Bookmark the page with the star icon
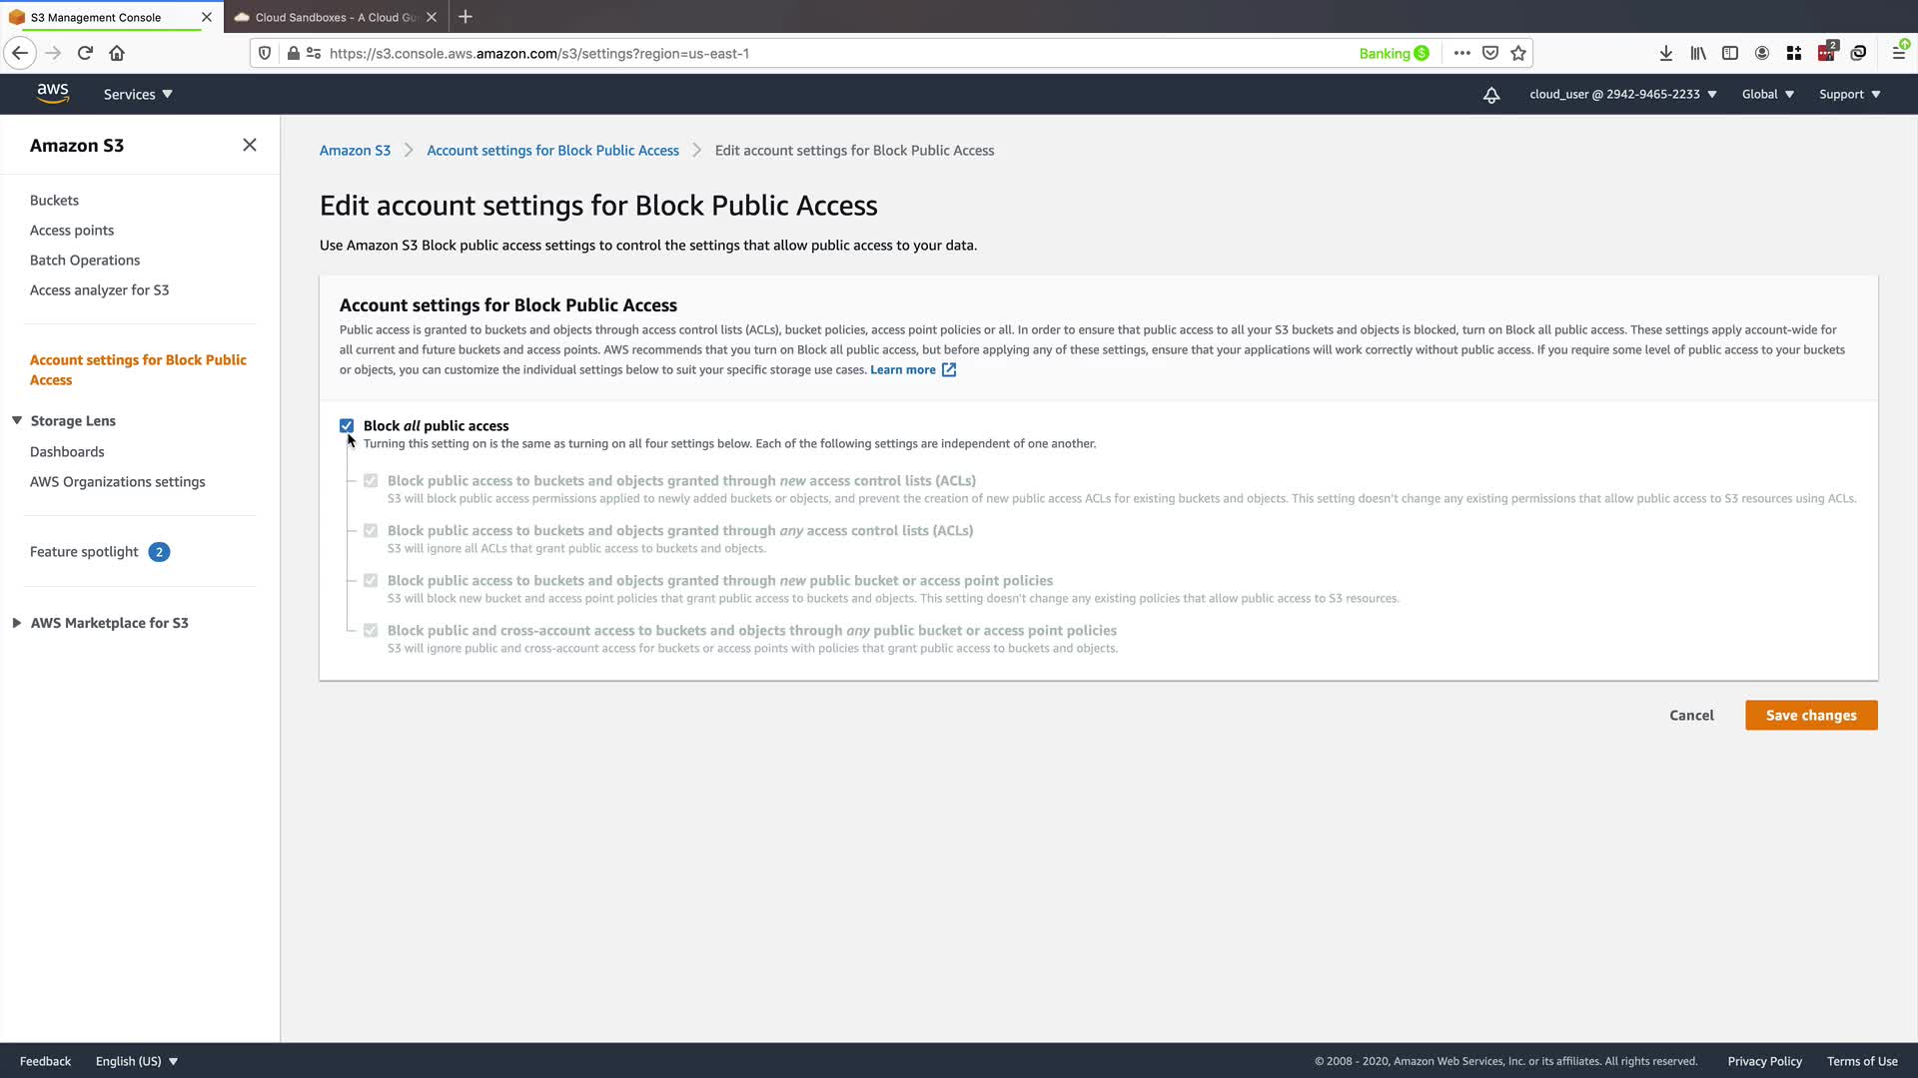This screenshot has height=1078, width=1918. click(x=1518, y=53)
